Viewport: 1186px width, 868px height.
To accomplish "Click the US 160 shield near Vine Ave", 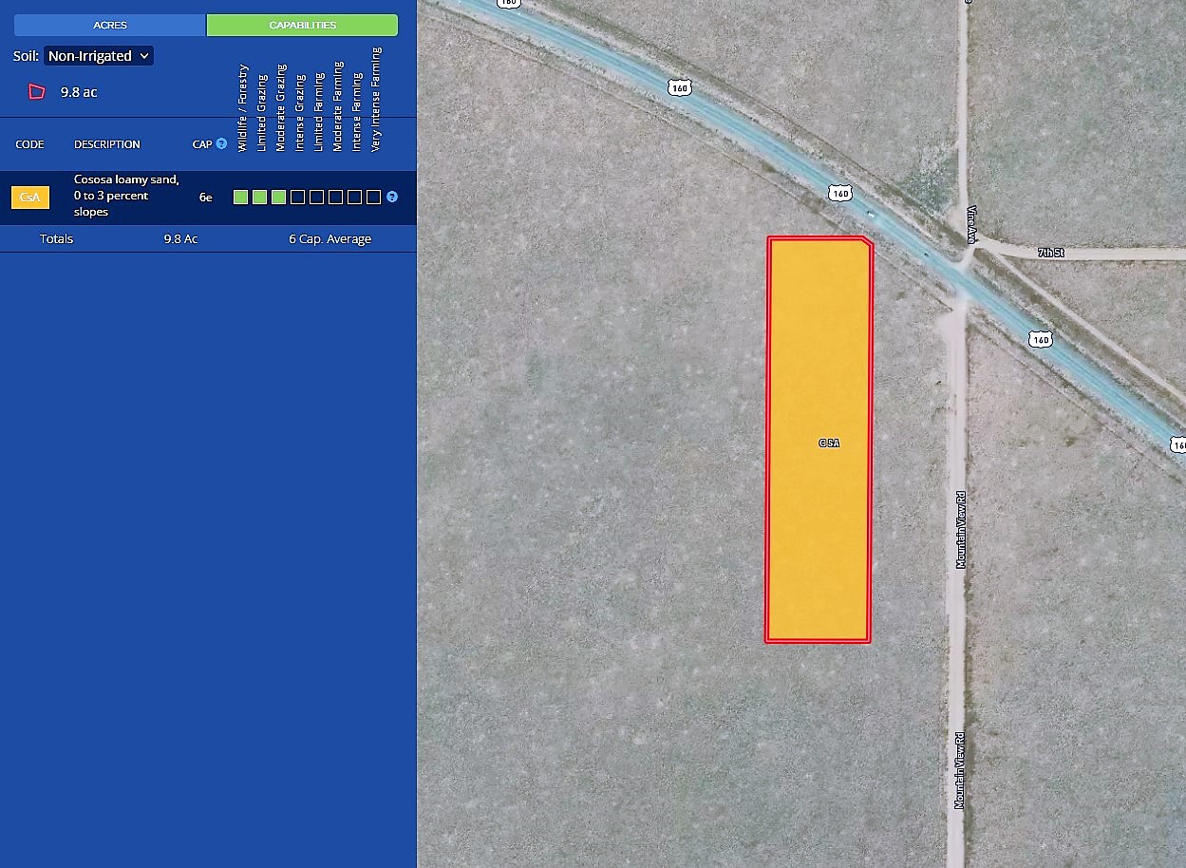I will (839, 194).
